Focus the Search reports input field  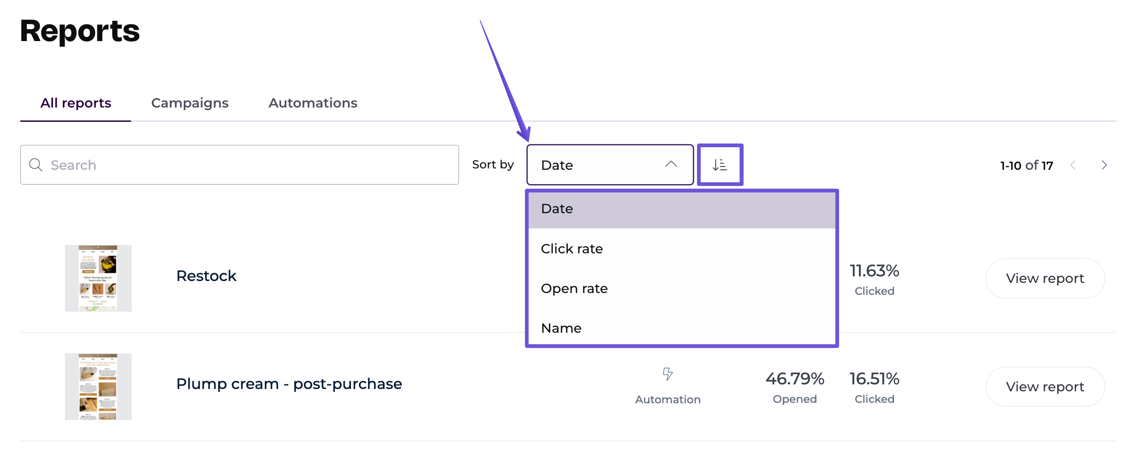(x=249, y=165)
